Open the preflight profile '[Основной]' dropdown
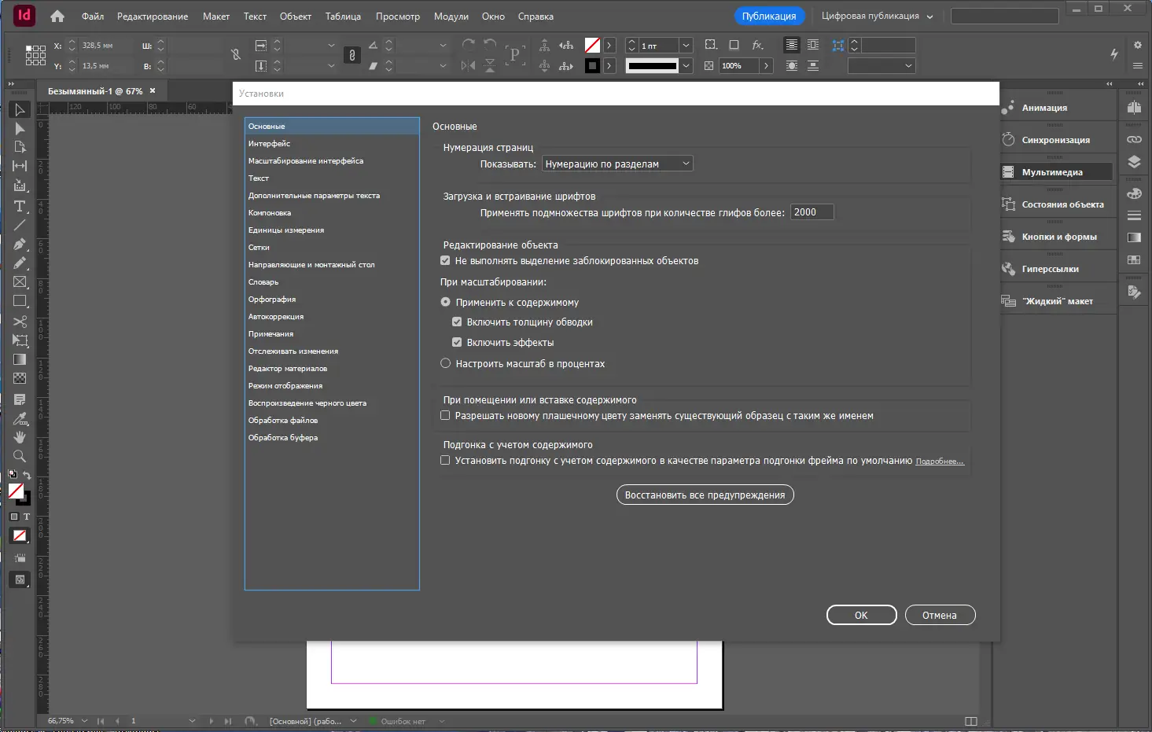 [353, 721]
